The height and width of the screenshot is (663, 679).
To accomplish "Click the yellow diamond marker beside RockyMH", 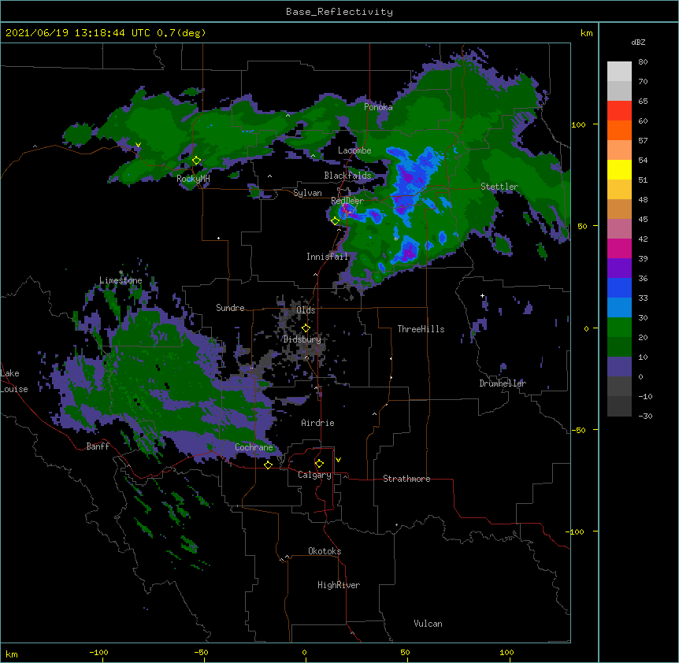I will click(x=197, y=161).
